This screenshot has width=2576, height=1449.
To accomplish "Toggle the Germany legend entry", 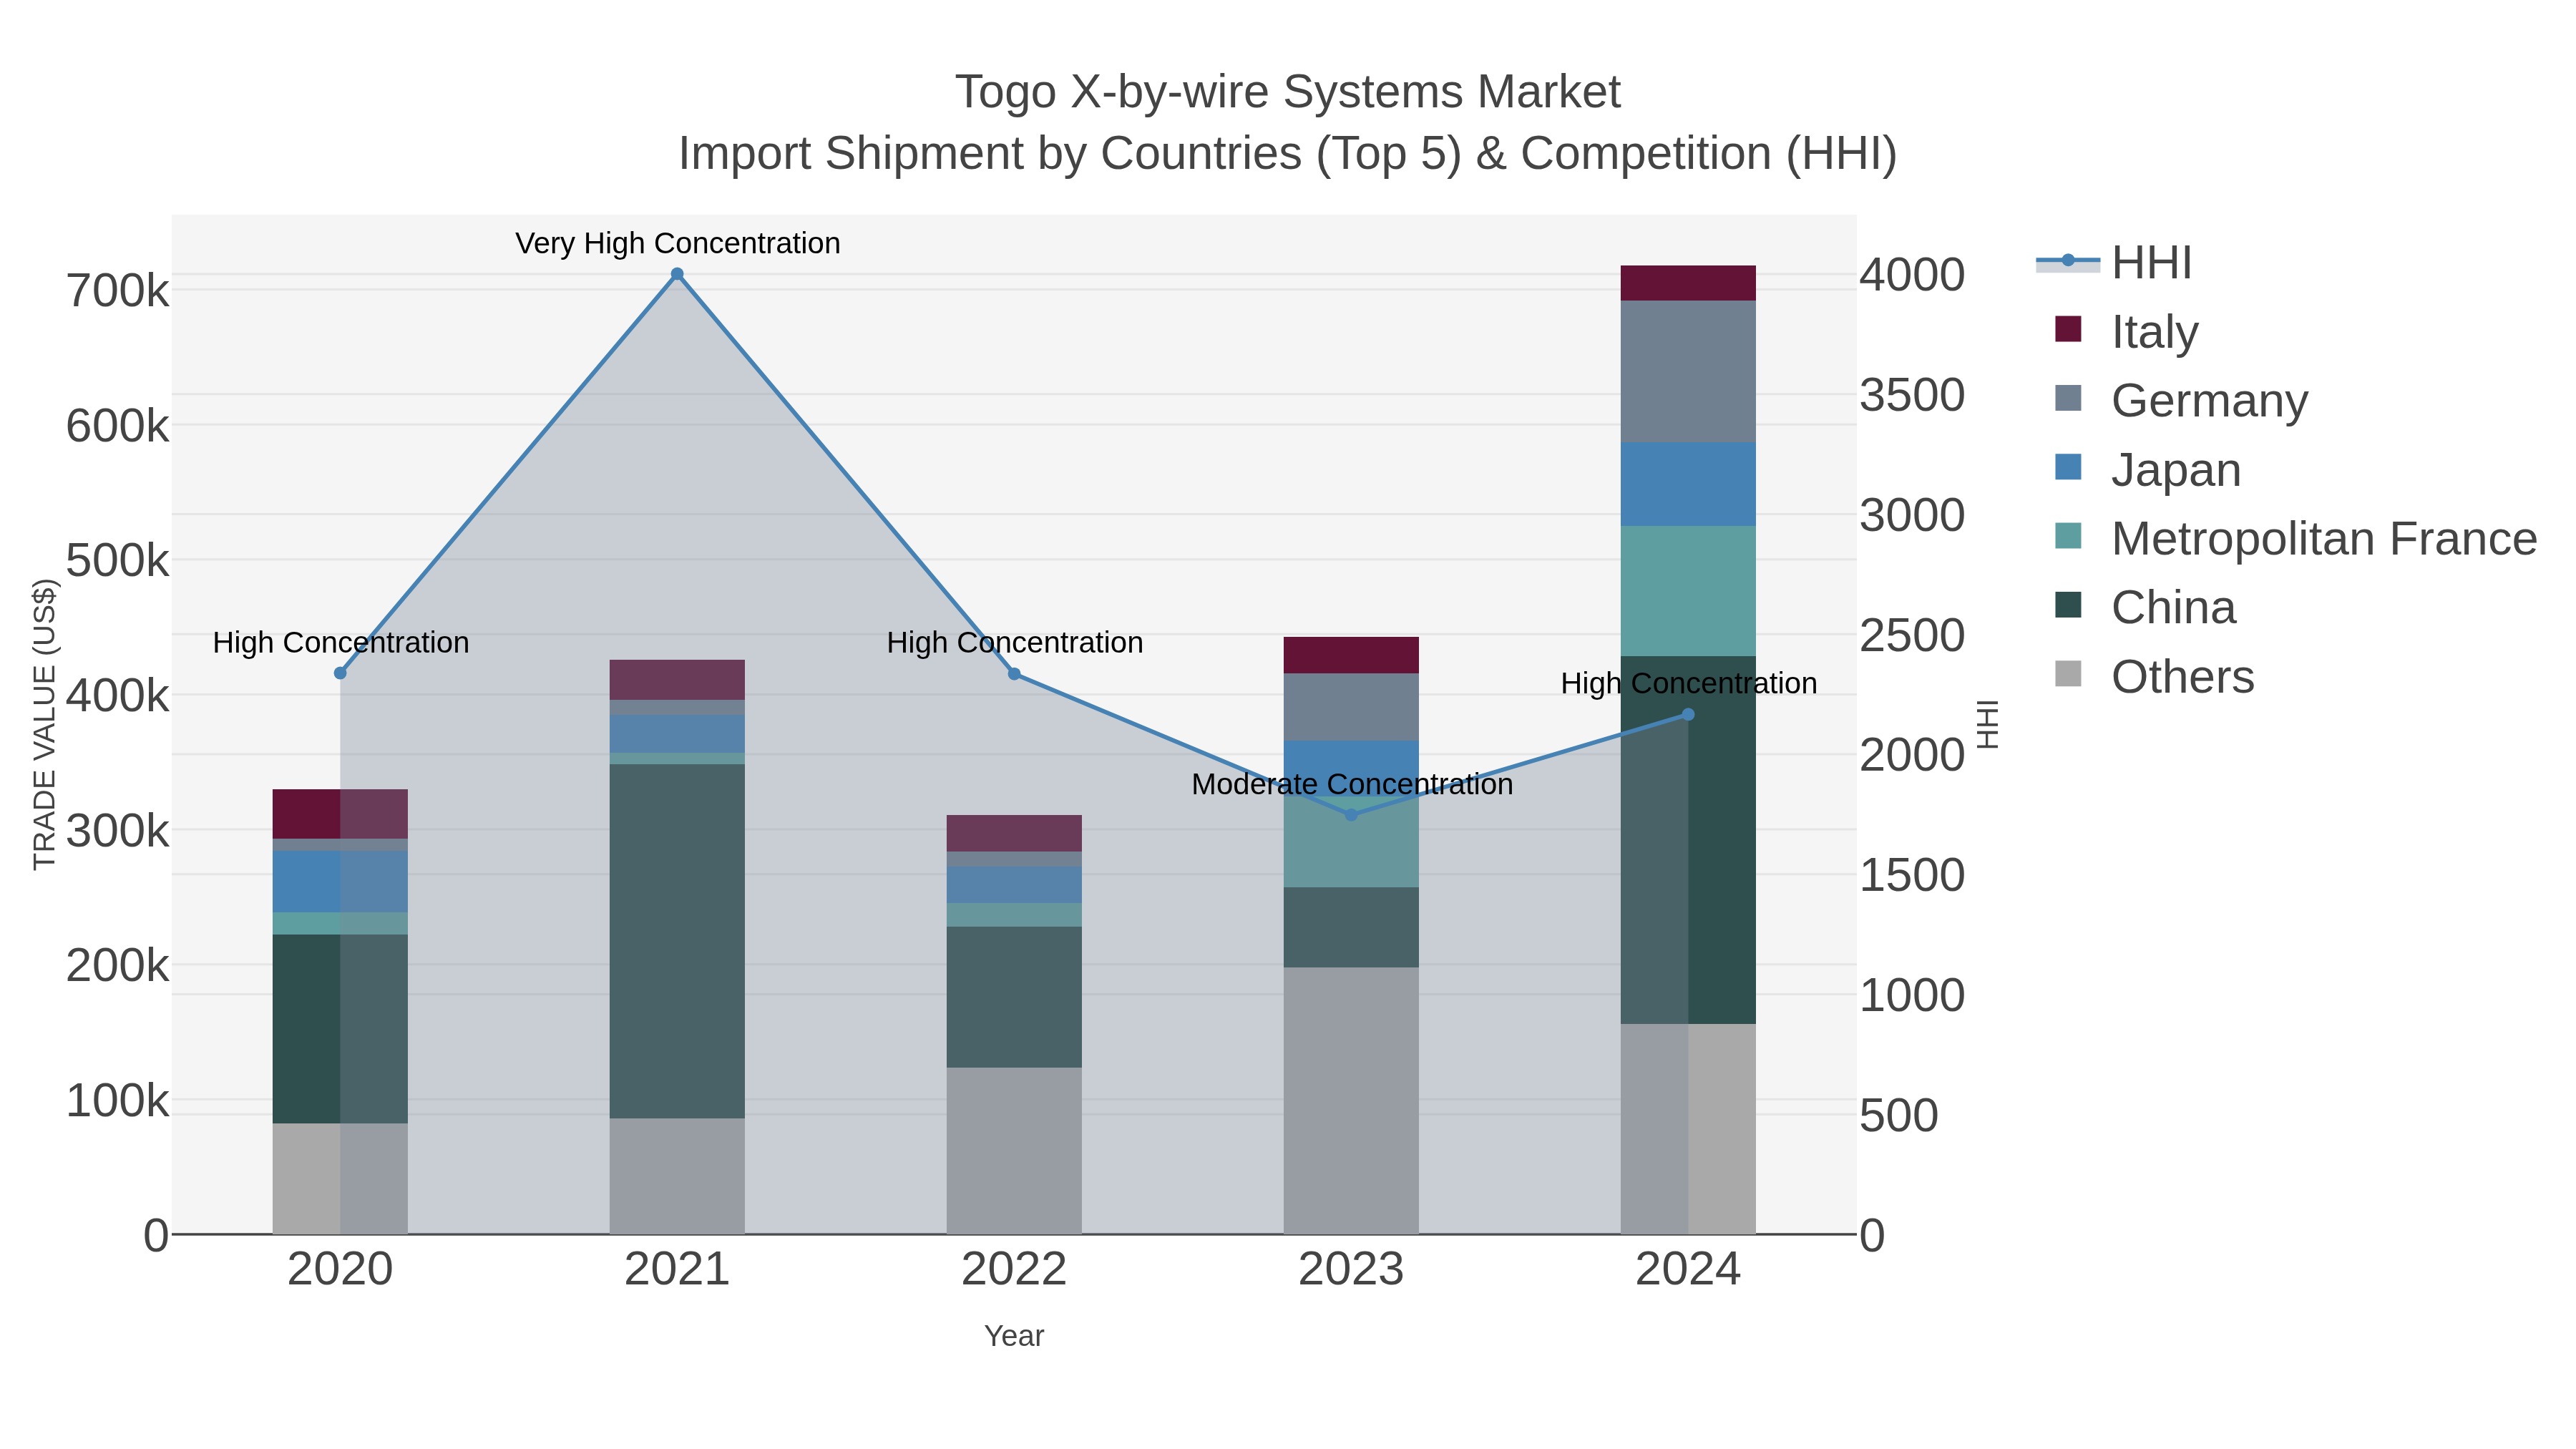I will pyautogui.click(x=2181, y=400).
